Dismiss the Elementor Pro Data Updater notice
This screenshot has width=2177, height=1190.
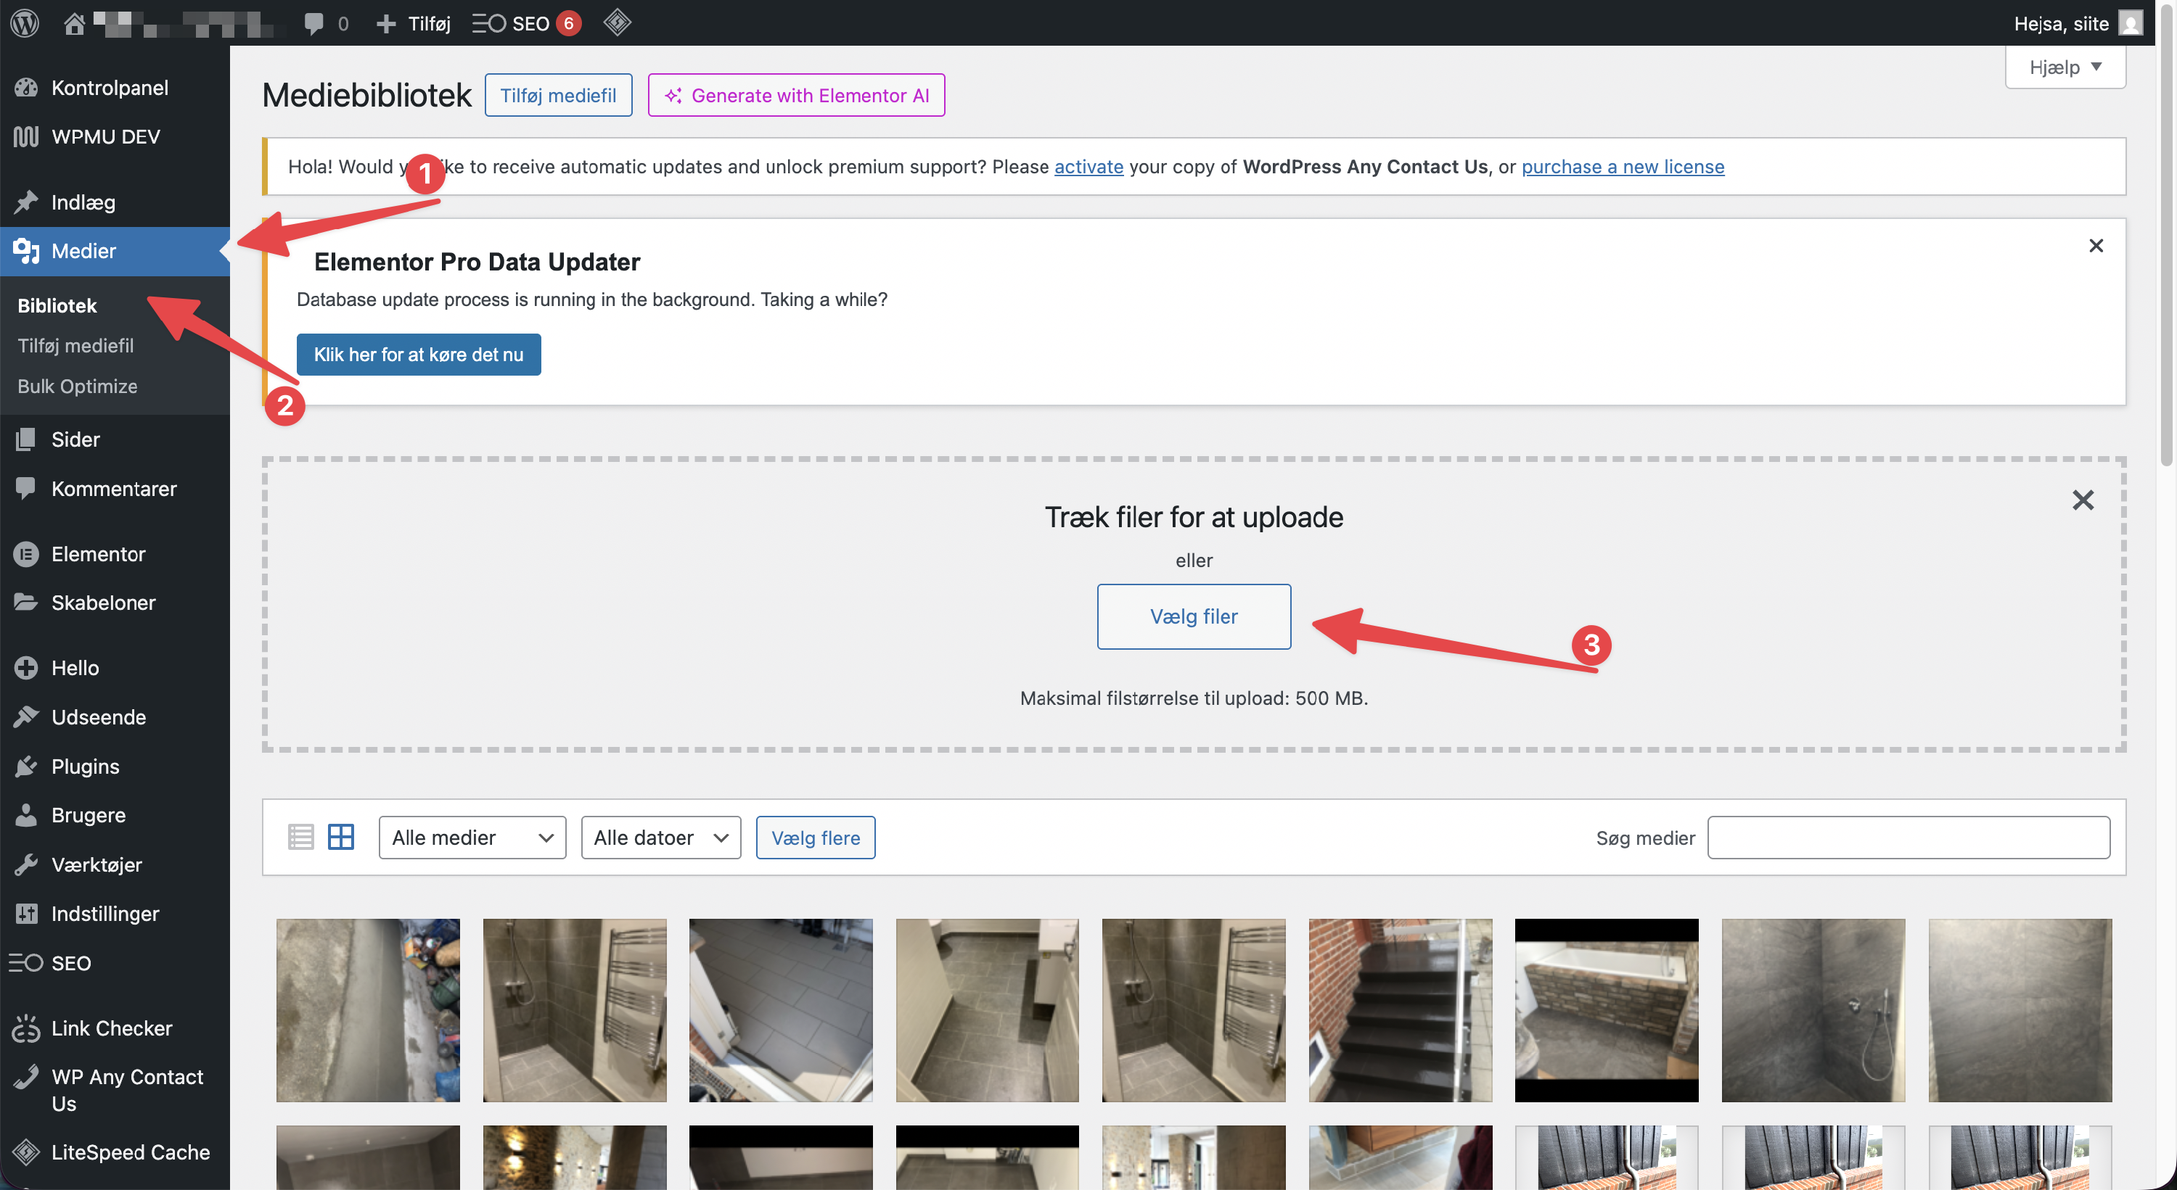point(2096,246)
